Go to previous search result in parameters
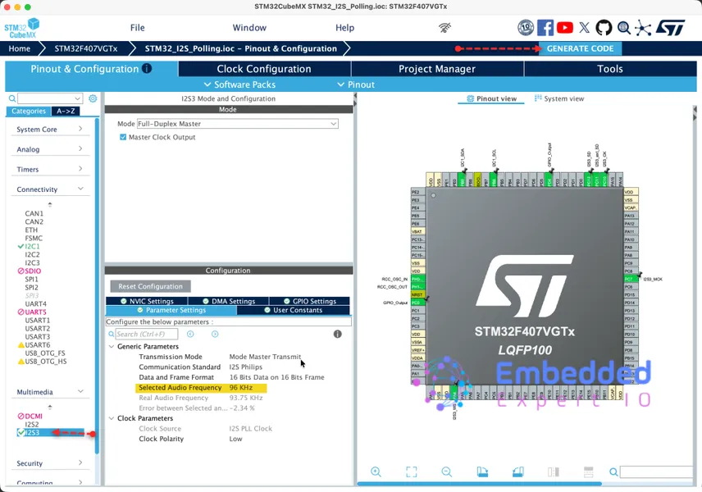702x492 pixels. 190,334
